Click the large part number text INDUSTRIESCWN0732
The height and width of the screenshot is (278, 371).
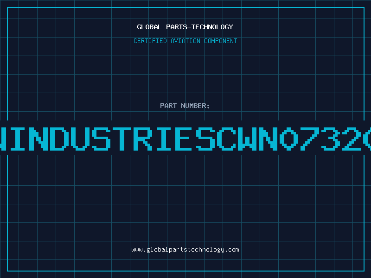pyautogui.click(x=185, y=139)
